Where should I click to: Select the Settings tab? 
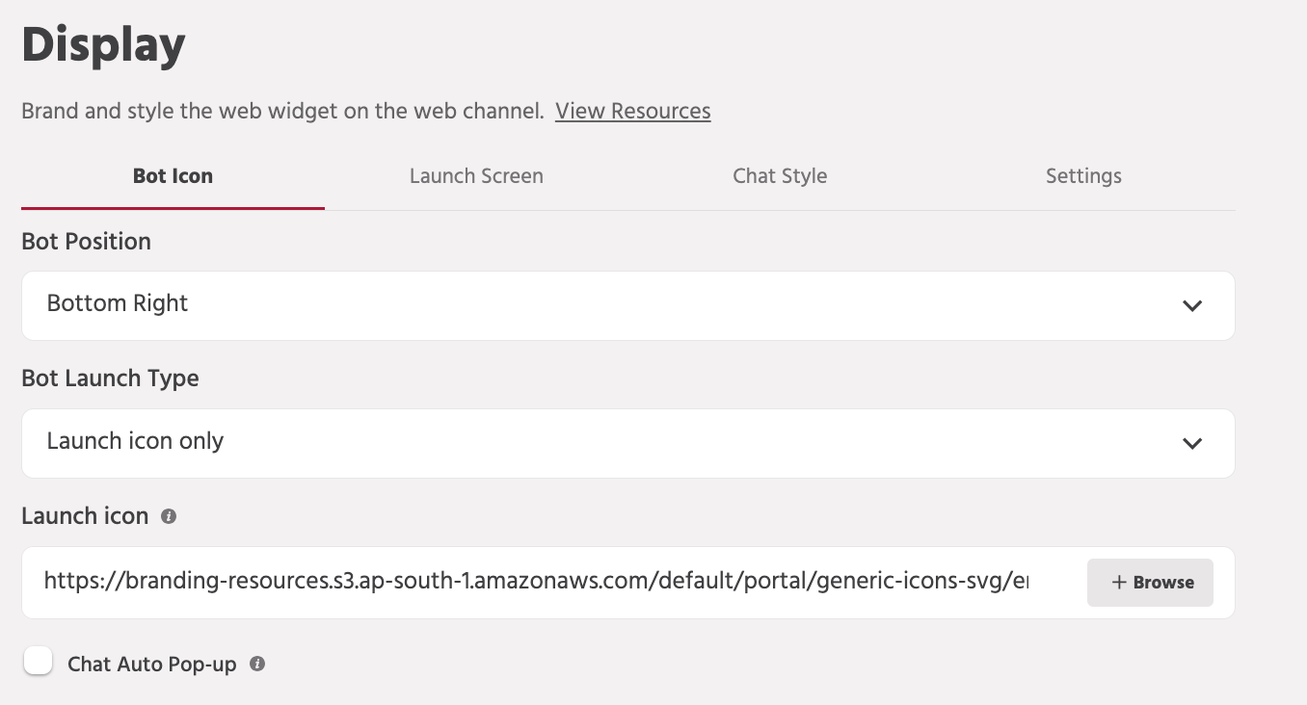(1083, 176)
